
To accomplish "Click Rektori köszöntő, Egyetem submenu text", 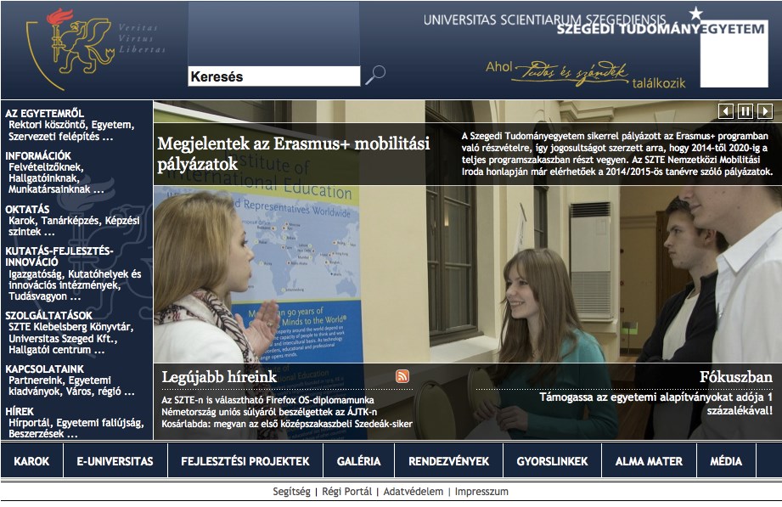I will pyautogui.click(x=71, y=130).
